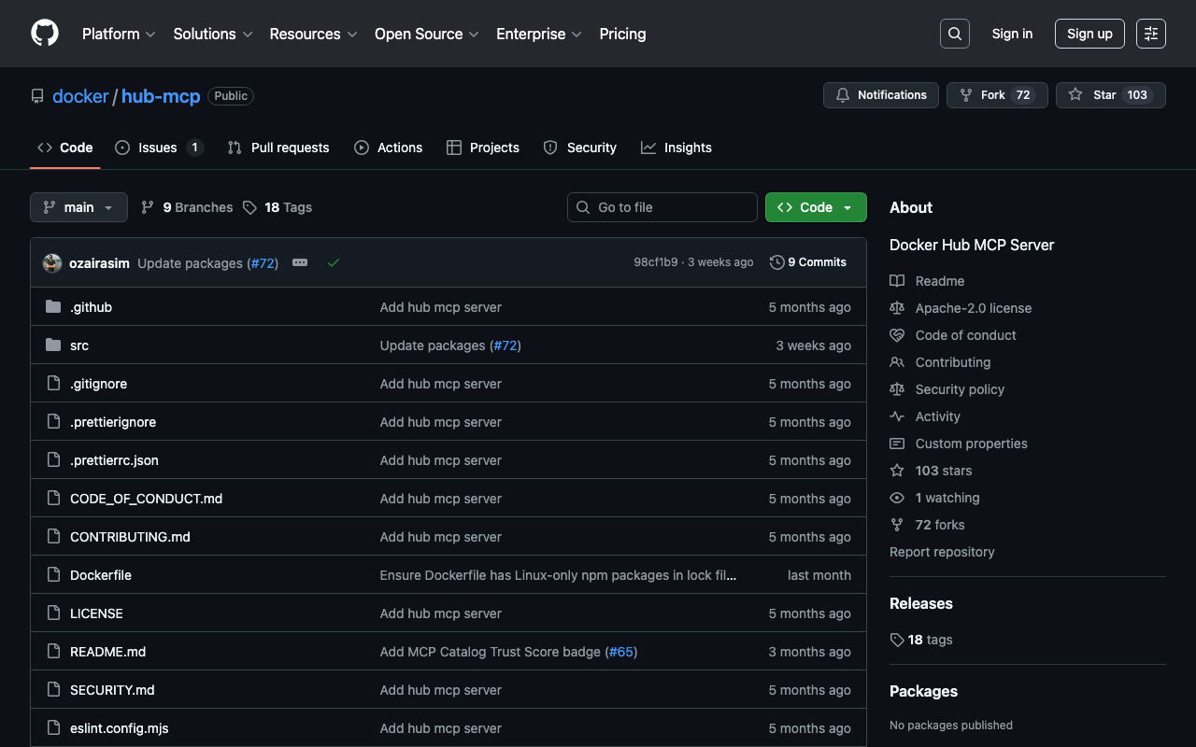Click the Sign up button
Screen dimensions: 1196x747
(x=1089, y=34)
